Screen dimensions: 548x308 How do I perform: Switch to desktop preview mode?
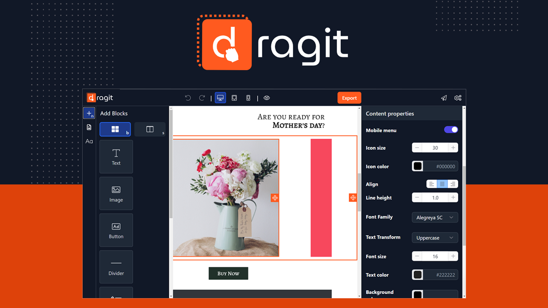point(220,98)
